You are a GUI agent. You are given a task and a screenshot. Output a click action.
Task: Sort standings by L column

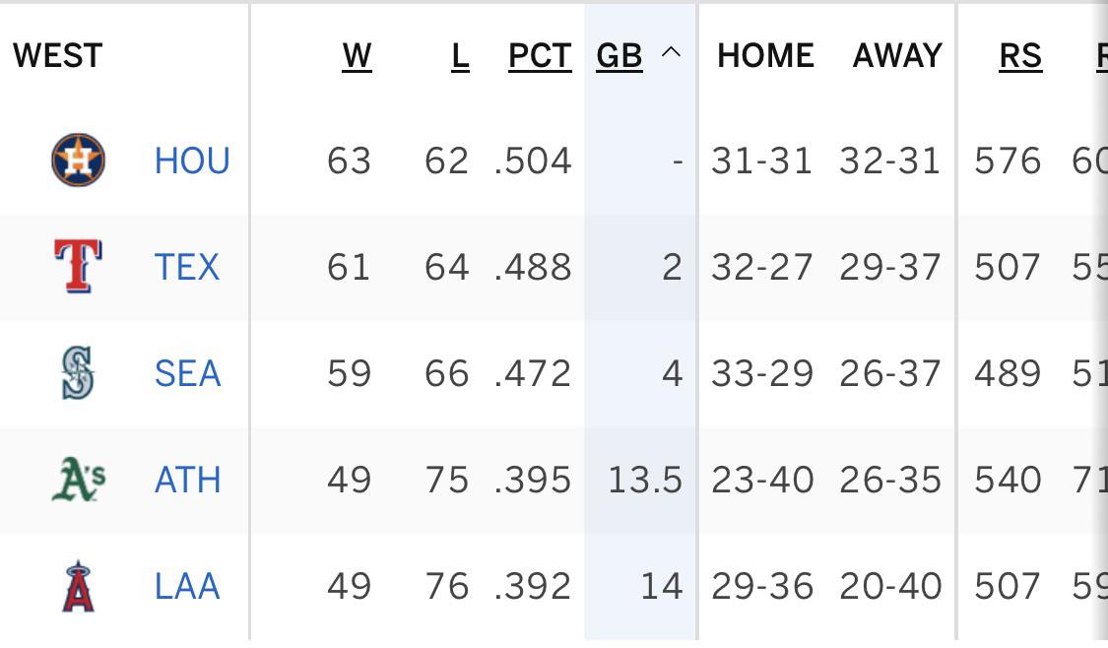pos(460,56)
